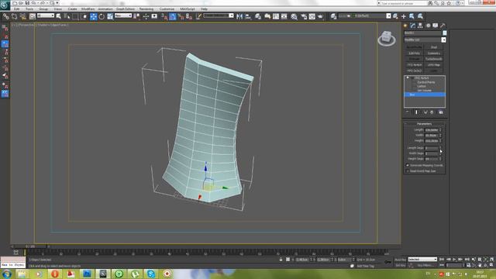
Task: Toggle Selection Lock in status bar
Action: click(x=281, y=260)
